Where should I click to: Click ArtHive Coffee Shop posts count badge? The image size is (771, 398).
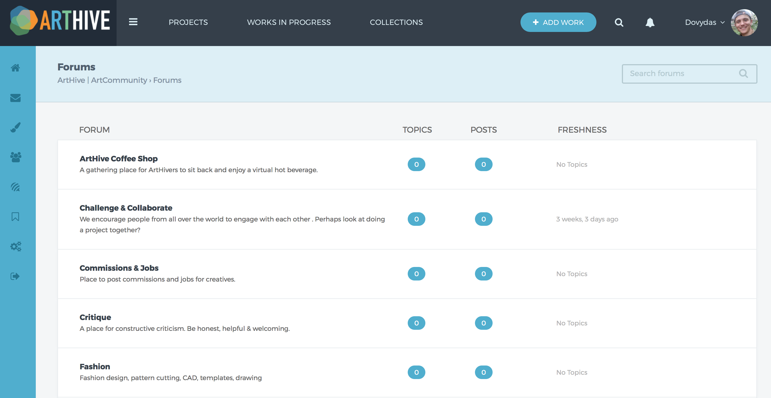[x=483, y=164]
